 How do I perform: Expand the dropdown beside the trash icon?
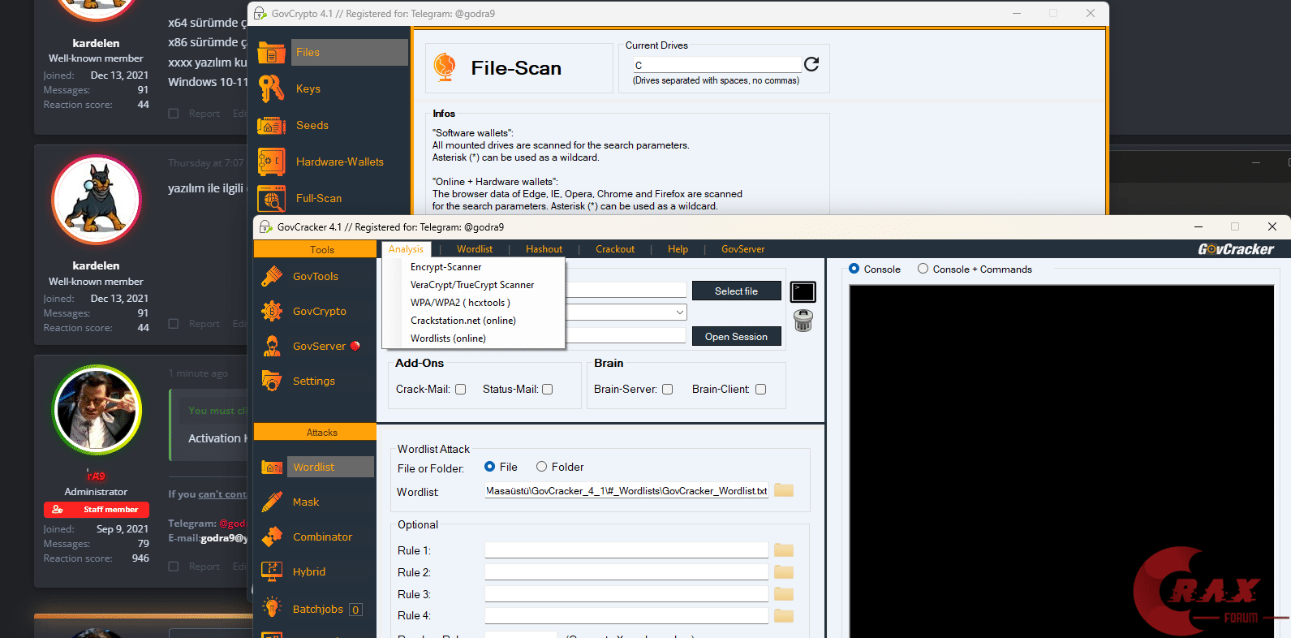(680, 313)
